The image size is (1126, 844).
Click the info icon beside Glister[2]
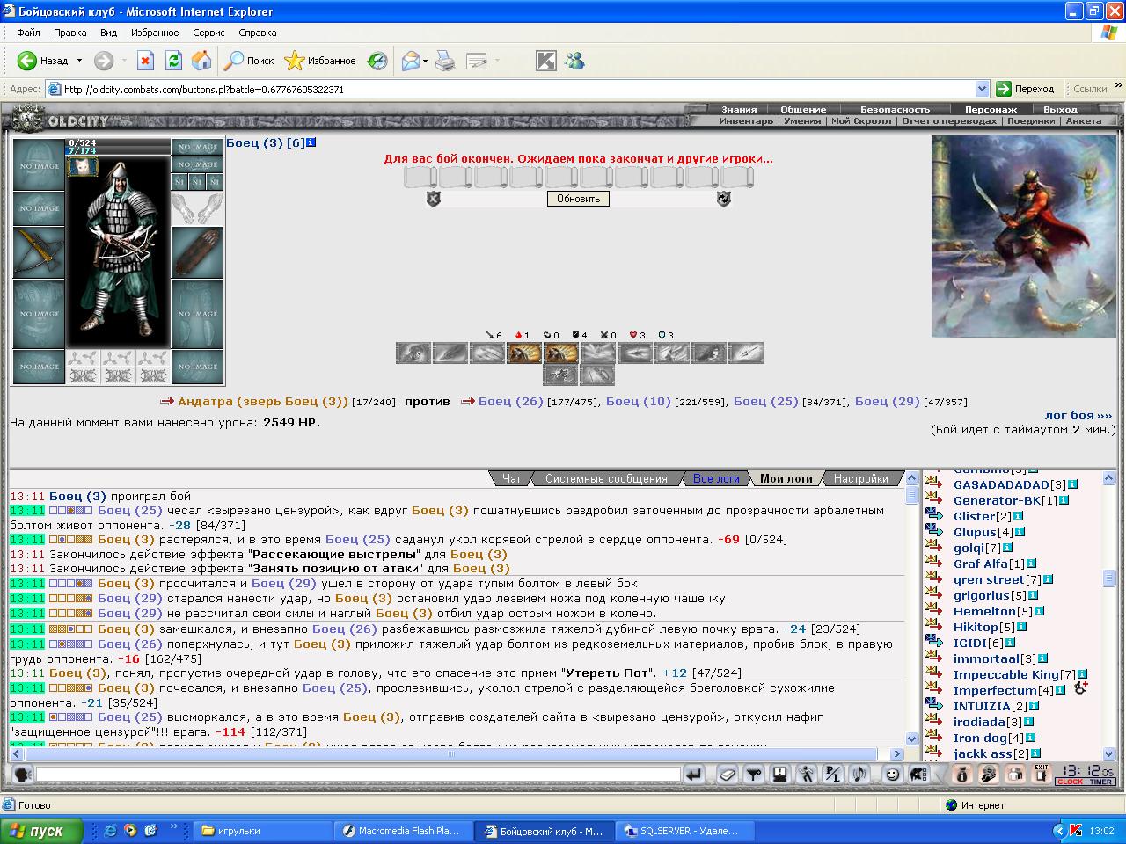coord(1019,516)
